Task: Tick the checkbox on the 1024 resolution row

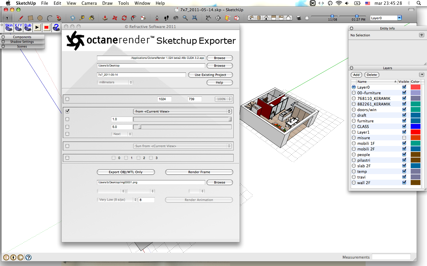Action: [x=67, y=99]
